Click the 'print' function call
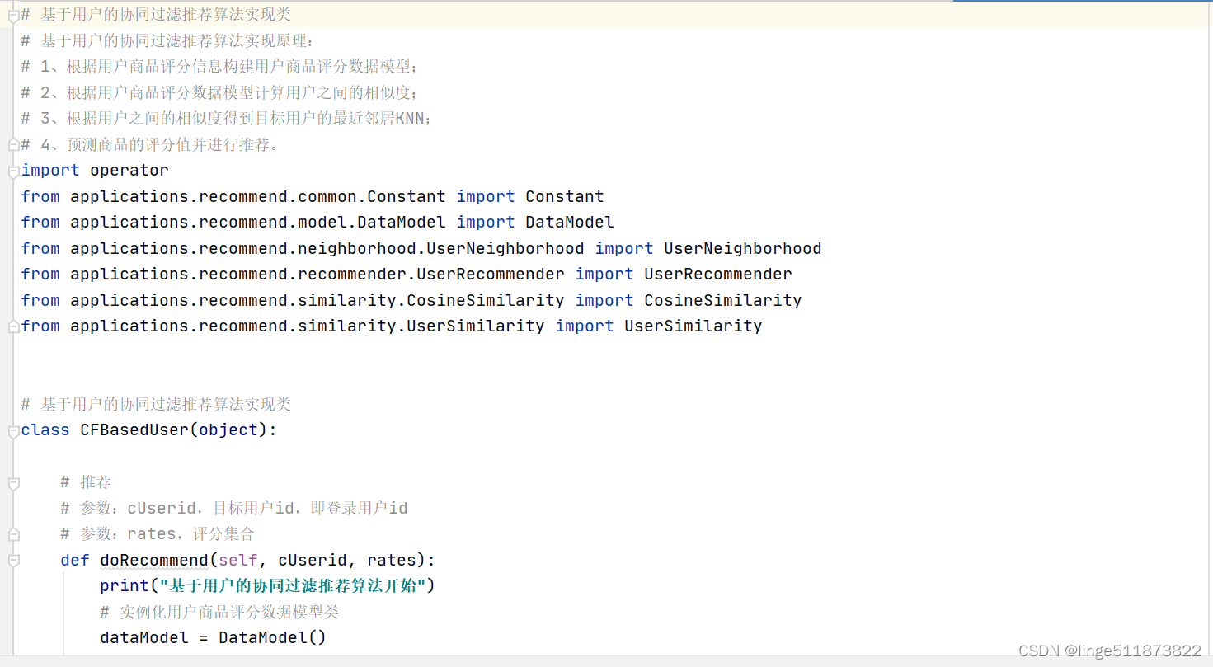 125,586
